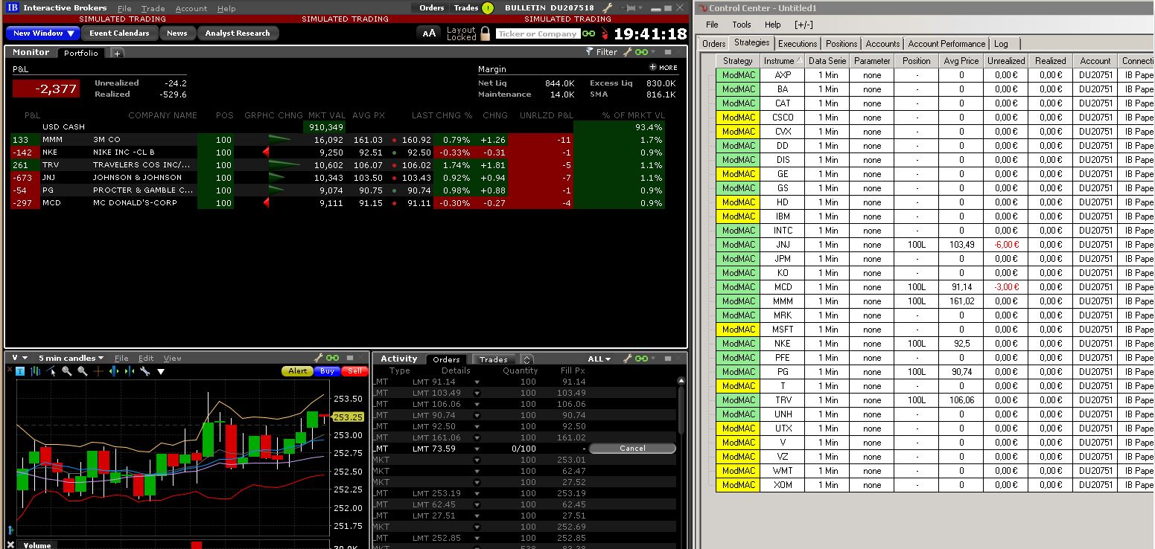Click the Event Calendars button
Image resolution: width=1155 pixels, height=549 pixels.
tap(119, 33)
